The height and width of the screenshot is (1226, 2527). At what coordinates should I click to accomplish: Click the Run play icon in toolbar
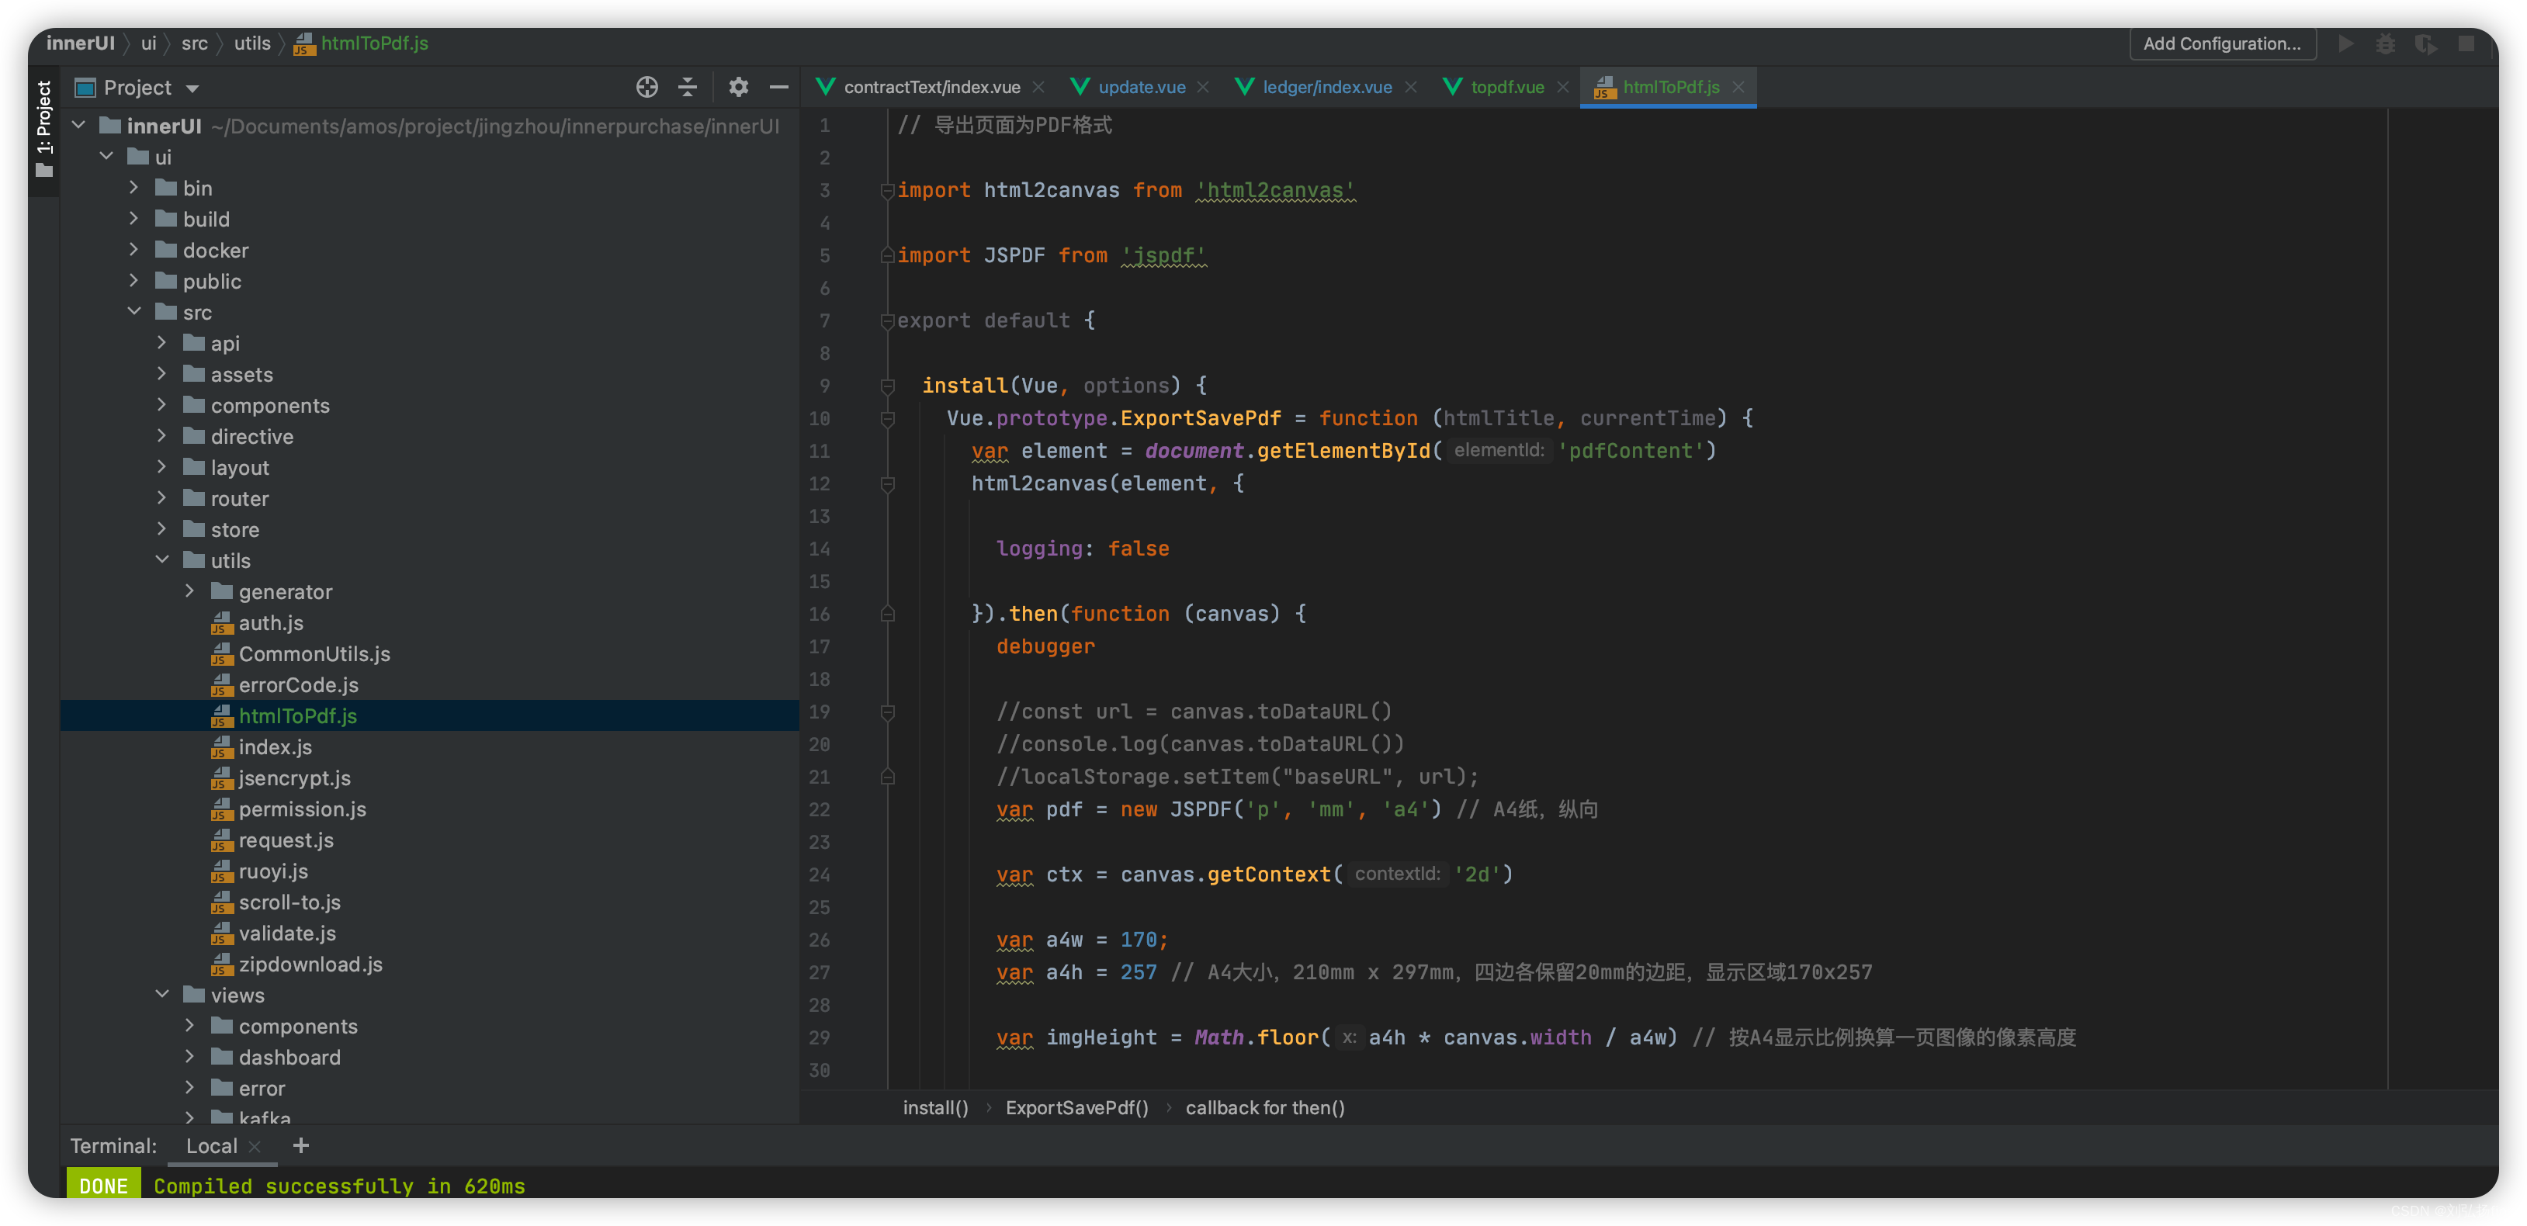(x=2345, y=43)
